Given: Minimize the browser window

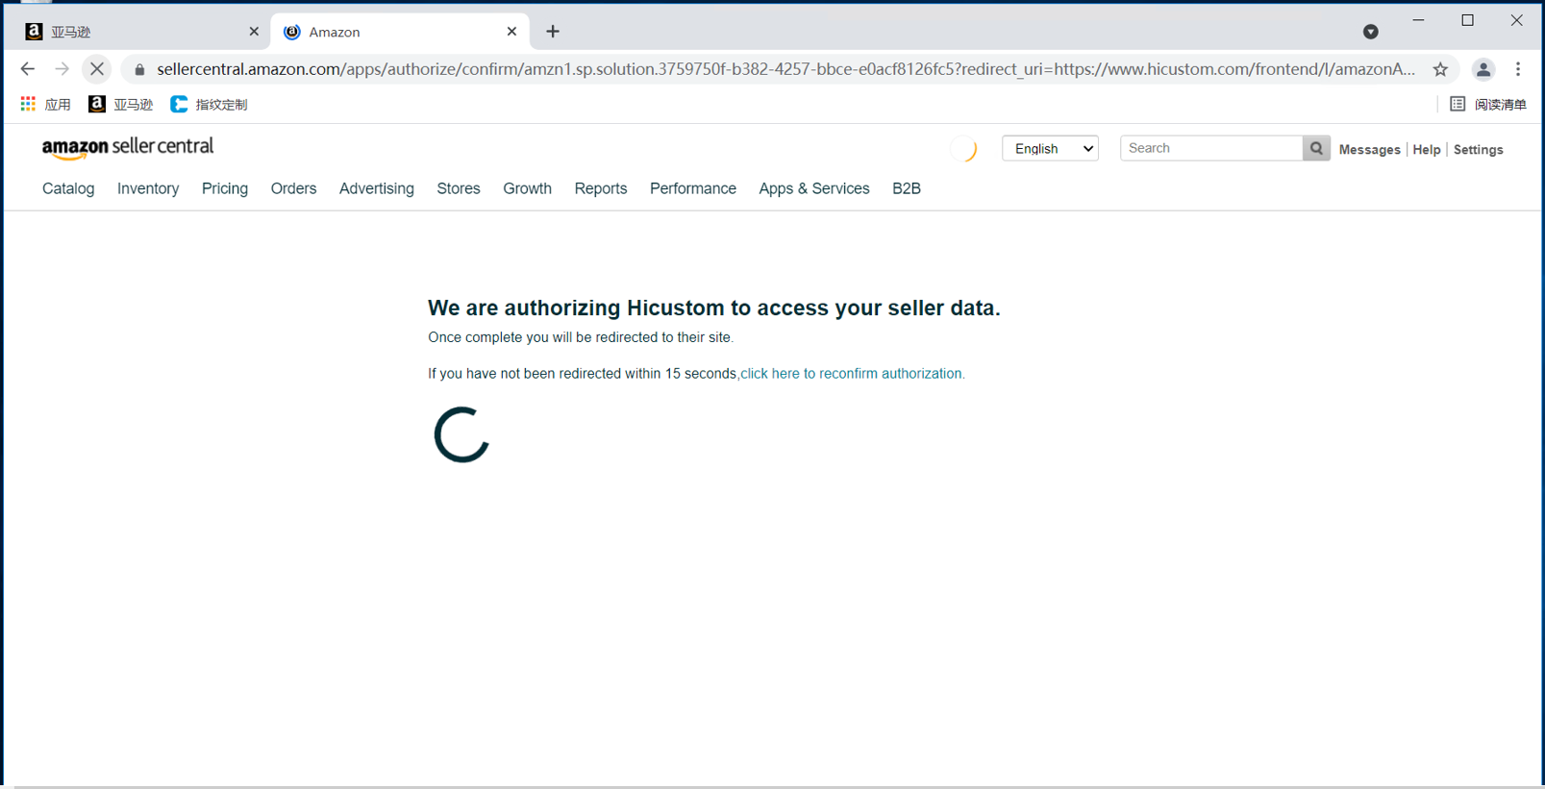Looking at the screenshot, I should 1418,20.
